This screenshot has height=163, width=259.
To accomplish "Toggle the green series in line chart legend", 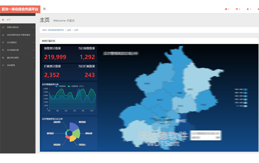I will (75, 86).
